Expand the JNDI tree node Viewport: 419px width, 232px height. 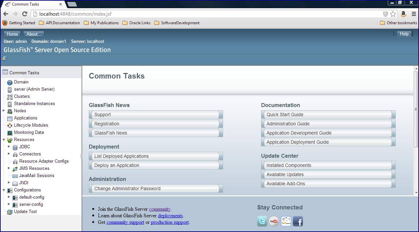point(9,183)
